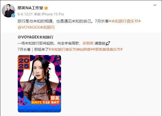This screenshot has width=162, height=116.
Task: Enlarge the 那英 festival poster image
Action: pos(39,84)
